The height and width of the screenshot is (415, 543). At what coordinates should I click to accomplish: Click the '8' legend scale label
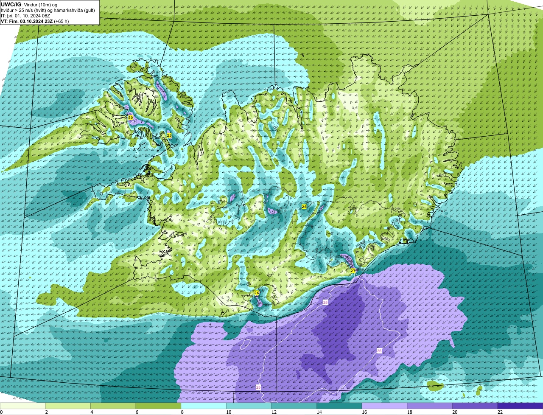pos(182,412)
